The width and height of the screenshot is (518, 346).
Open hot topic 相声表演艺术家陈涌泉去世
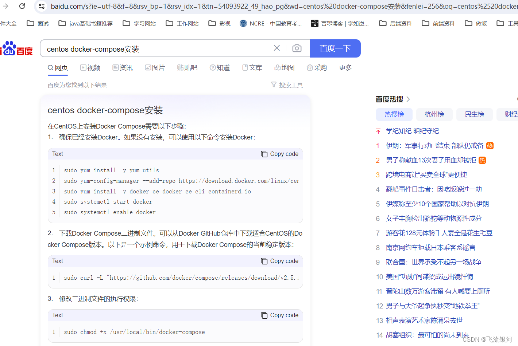click(x=424, y=321)
